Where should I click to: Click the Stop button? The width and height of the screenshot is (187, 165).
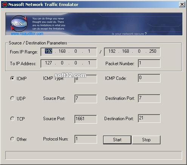tap(146, 140)
